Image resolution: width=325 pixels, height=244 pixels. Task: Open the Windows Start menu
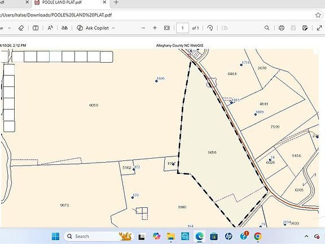click(x=55, y=236)
